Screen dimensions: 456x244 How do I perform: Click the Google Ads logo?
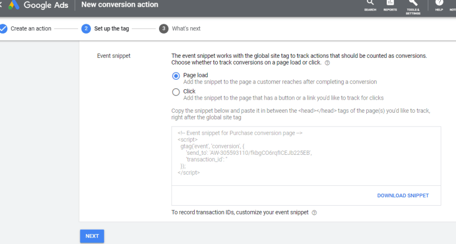pos(38,5)
